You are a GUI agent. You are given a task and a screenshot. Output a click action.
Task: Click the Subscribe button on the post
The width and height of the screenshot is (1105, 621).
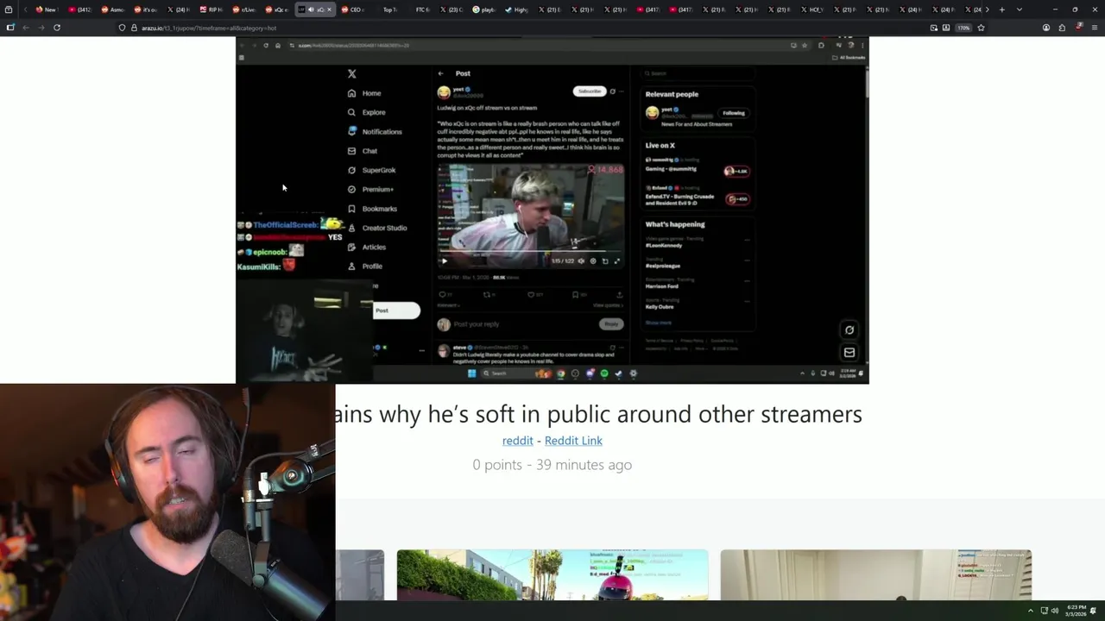click(589, 91)
